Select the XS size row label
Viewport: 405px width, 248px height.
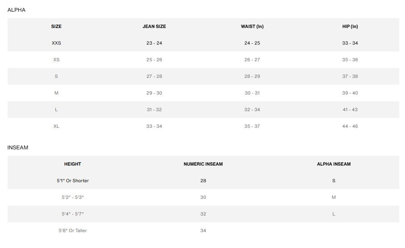[x=56, y=60]
